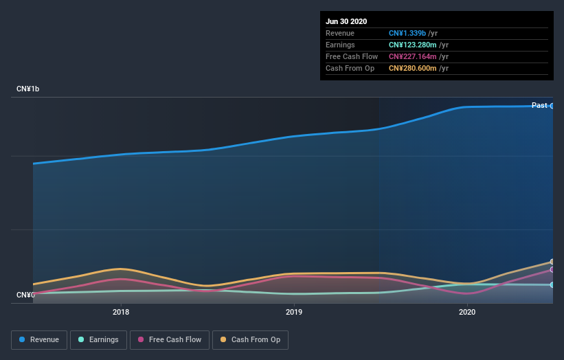
Task: Click the Earnings row label in tooltip
Action: pyautogui.click(x=340, y=45)
